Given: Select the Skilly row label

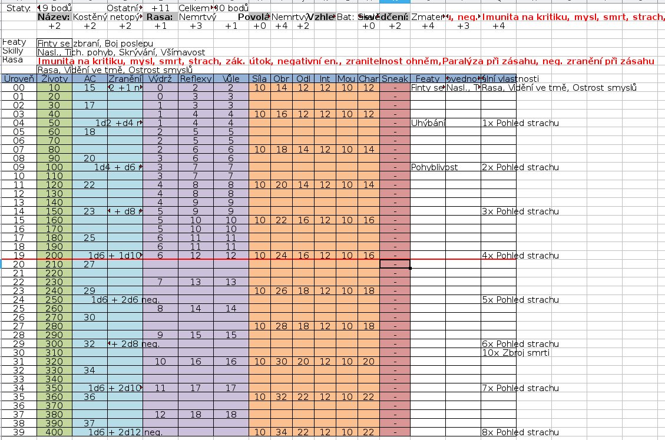Looking at the screenshot, I should point(13,51).
